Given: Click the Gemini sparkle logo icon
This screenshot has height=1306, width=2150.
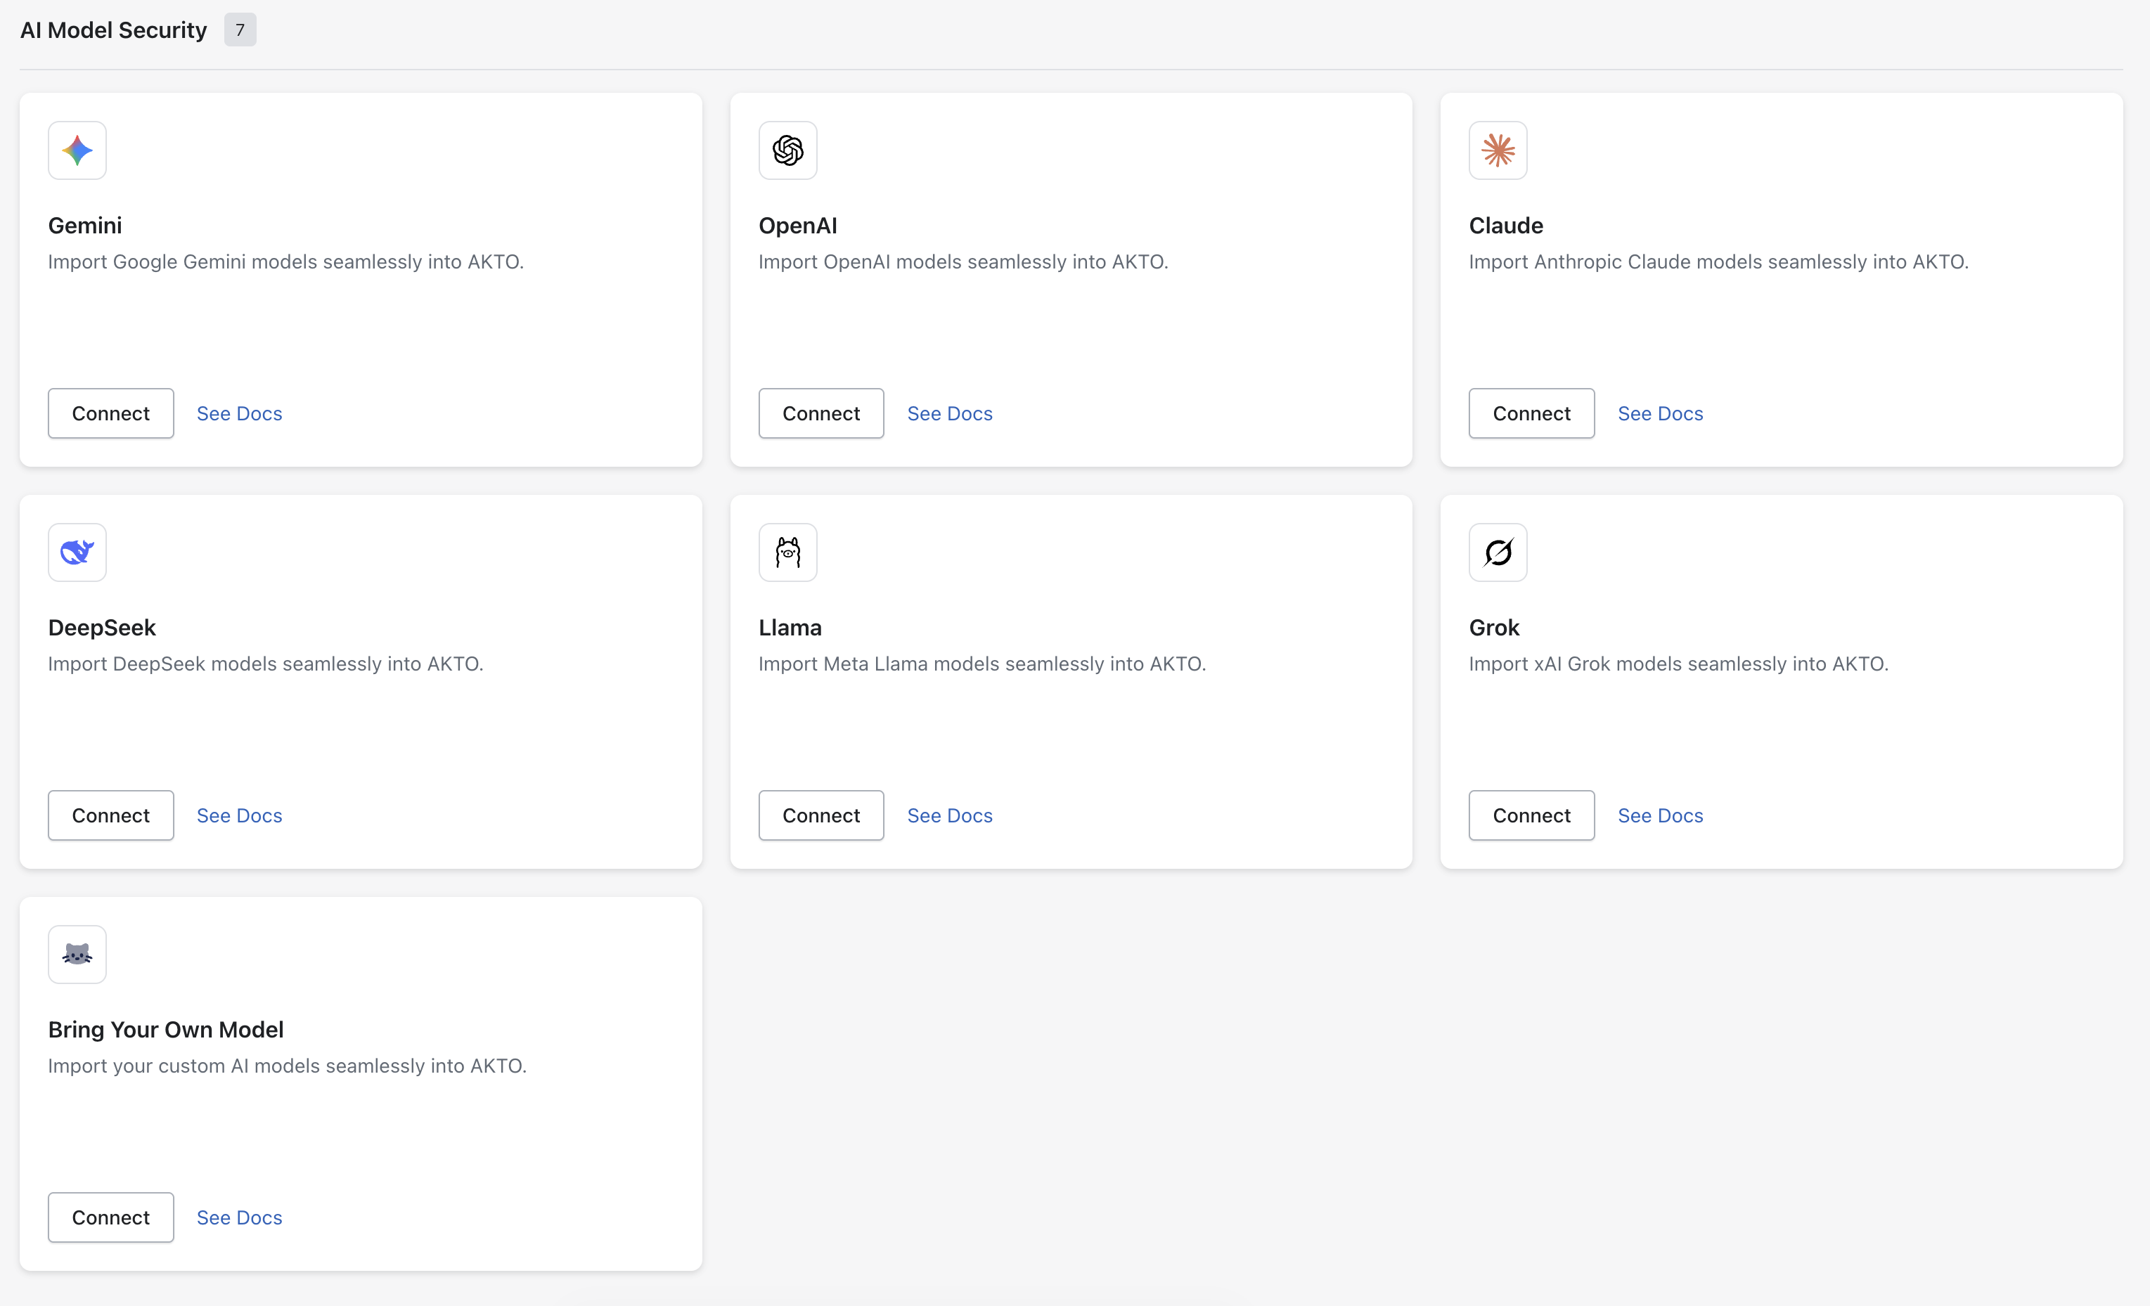Looking at the screenshot, I should click(x=77, y=150).
